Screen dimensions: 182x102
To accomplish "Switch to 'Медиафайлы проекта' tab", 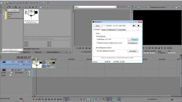I will pyautogui.click(x=10, y=52).
